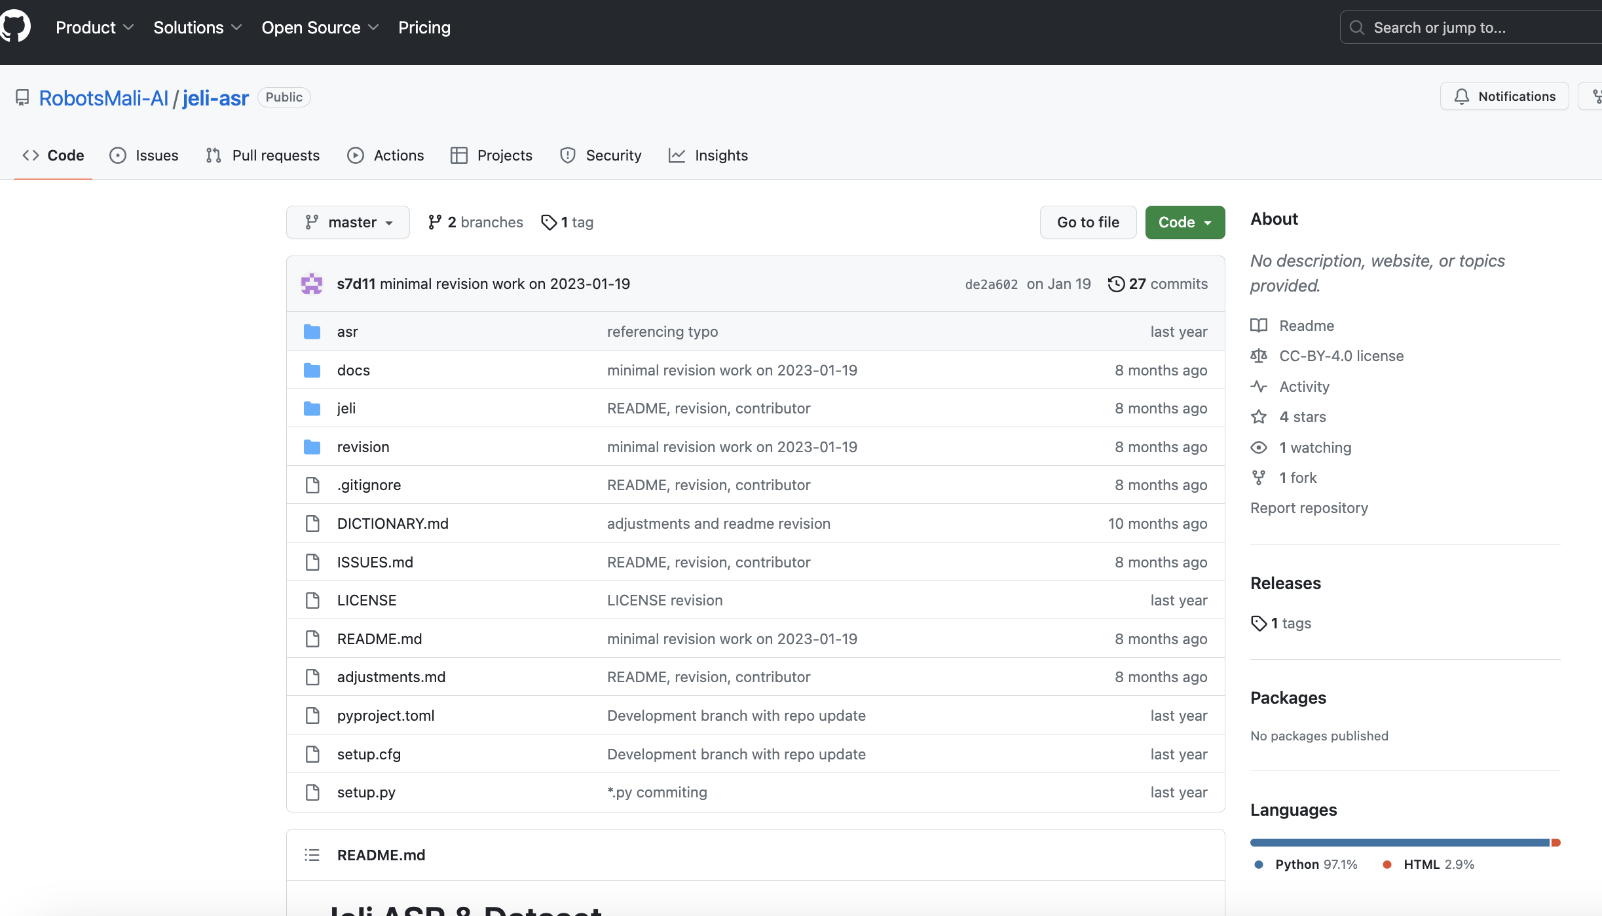Expand the master branch dropdown
Screen dimensions: 1602x916
[348, 222]
